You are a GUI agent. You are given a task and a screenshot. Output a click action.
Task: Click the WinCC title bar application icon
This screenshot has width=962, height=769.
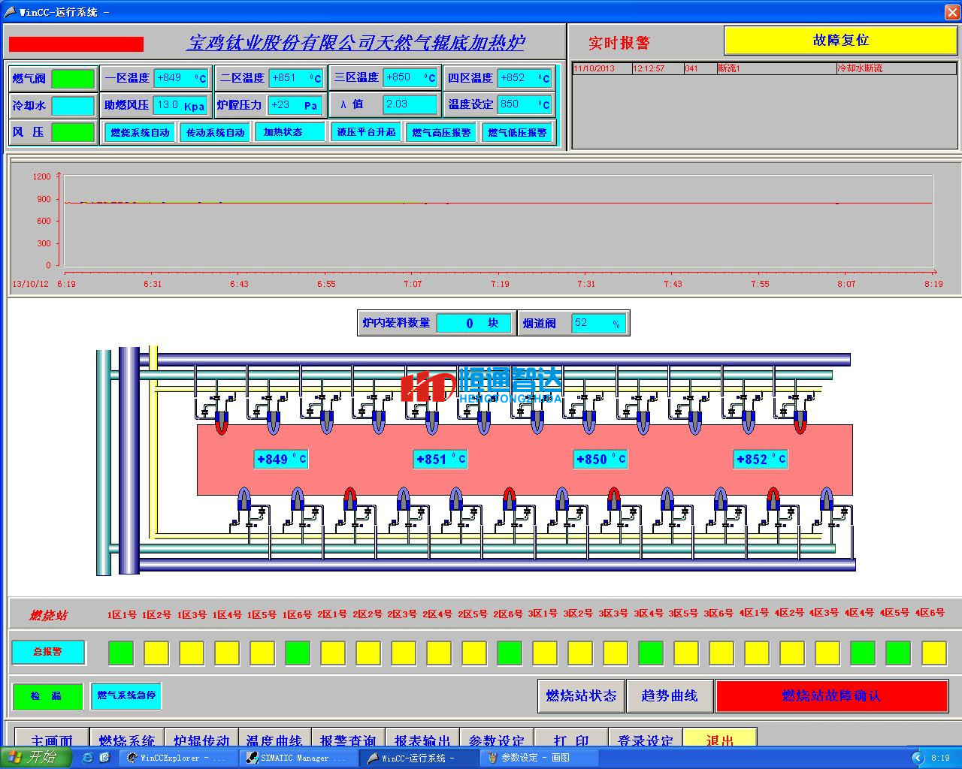(x=9, y=12)
